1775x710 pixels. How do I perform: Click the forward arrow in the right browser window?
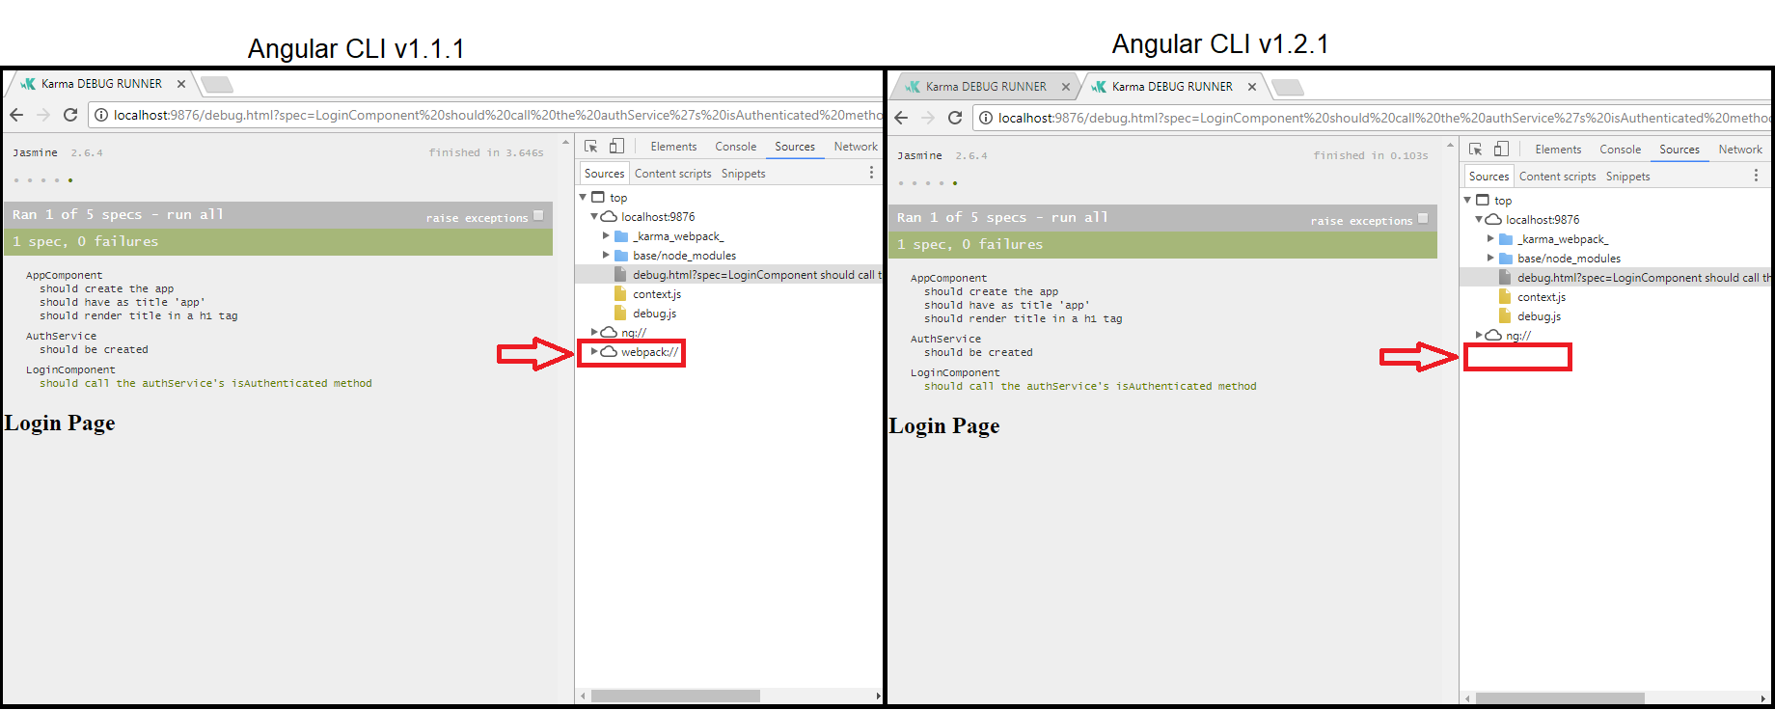coord(928,118)
